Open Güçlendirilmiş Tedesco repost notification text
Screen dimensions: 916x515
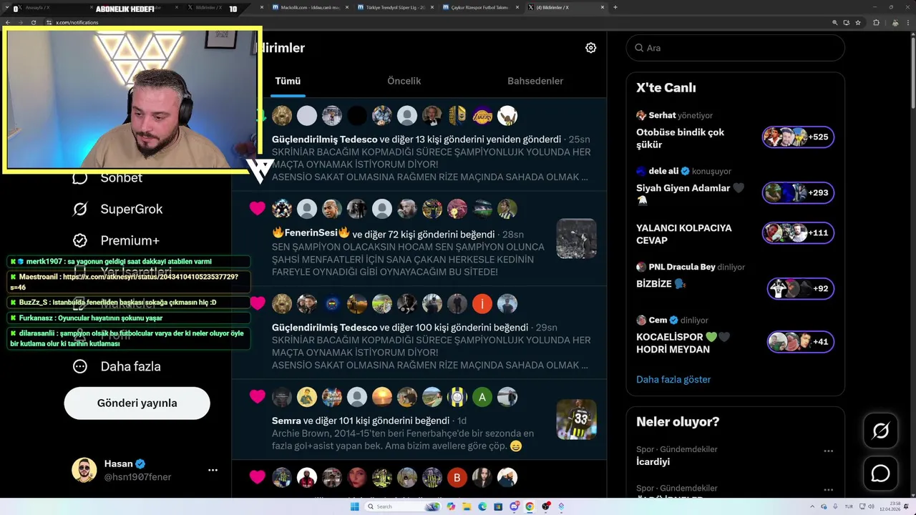(432, 158)
